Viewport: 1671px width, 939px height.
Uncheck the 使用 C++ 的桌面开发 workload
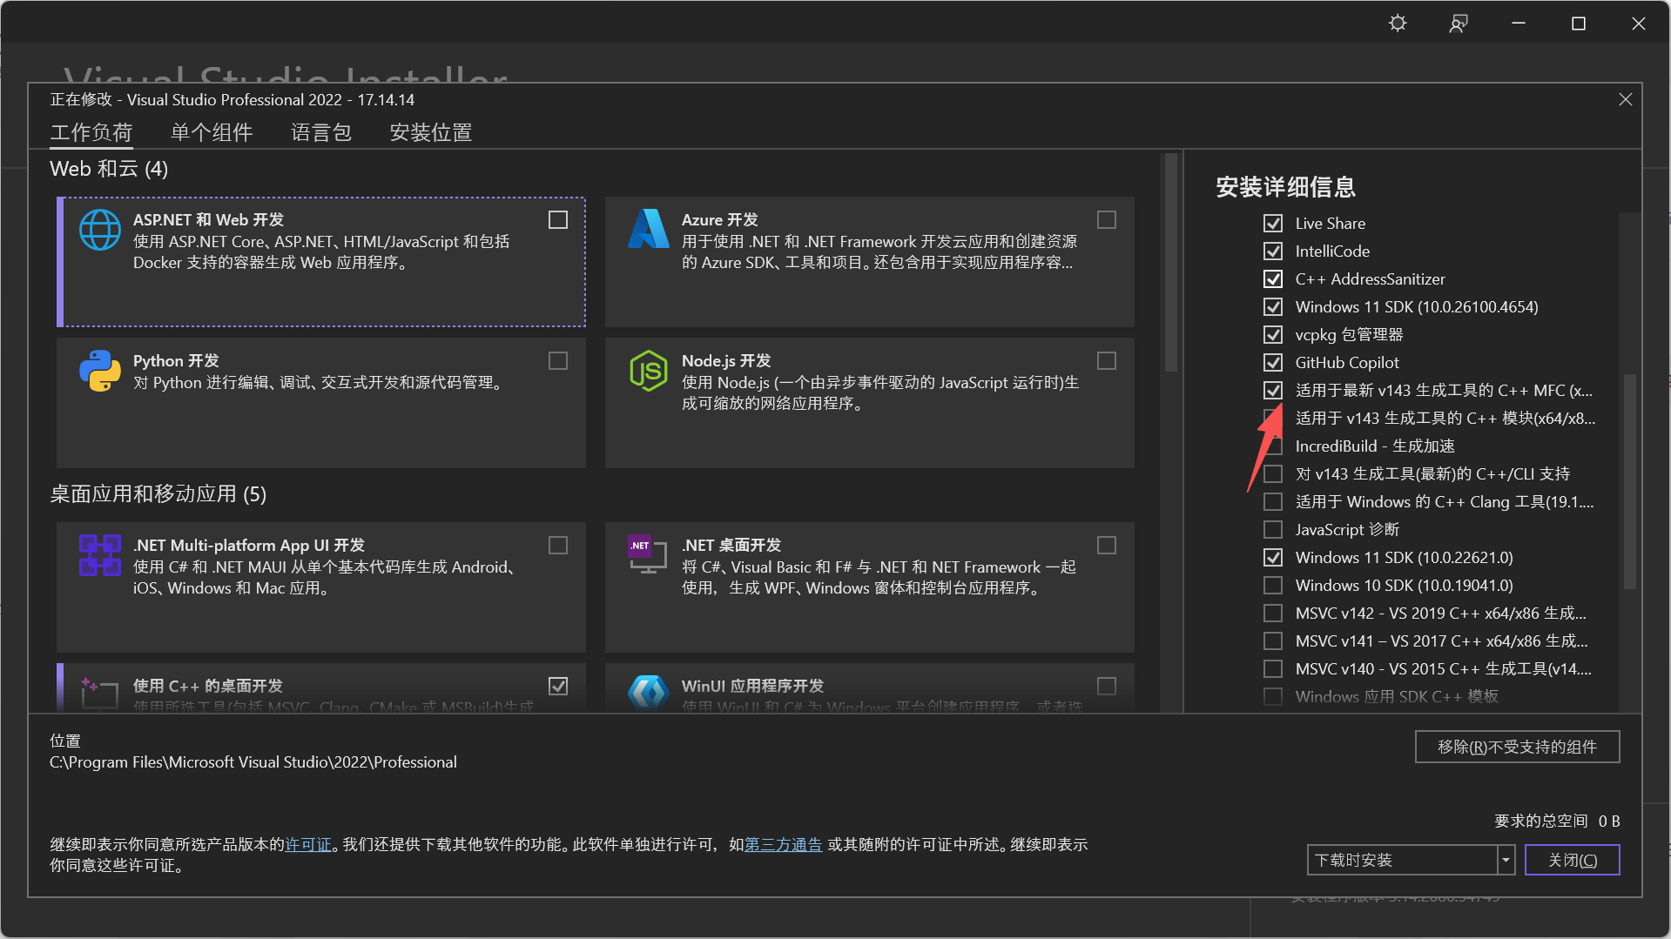point(558,687)
